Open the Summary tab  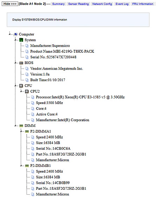click(59, 4)
